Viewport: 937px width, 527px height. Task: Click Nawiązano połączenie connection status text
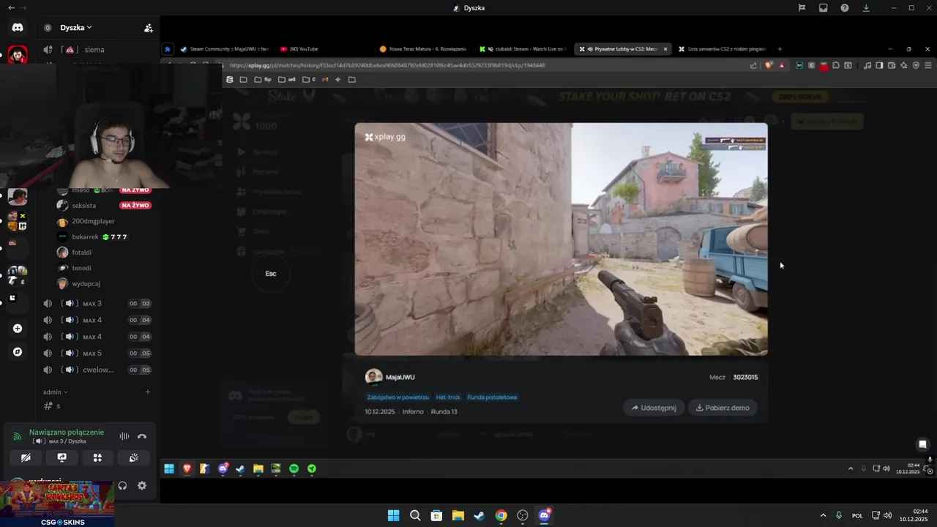click(67, 433)
